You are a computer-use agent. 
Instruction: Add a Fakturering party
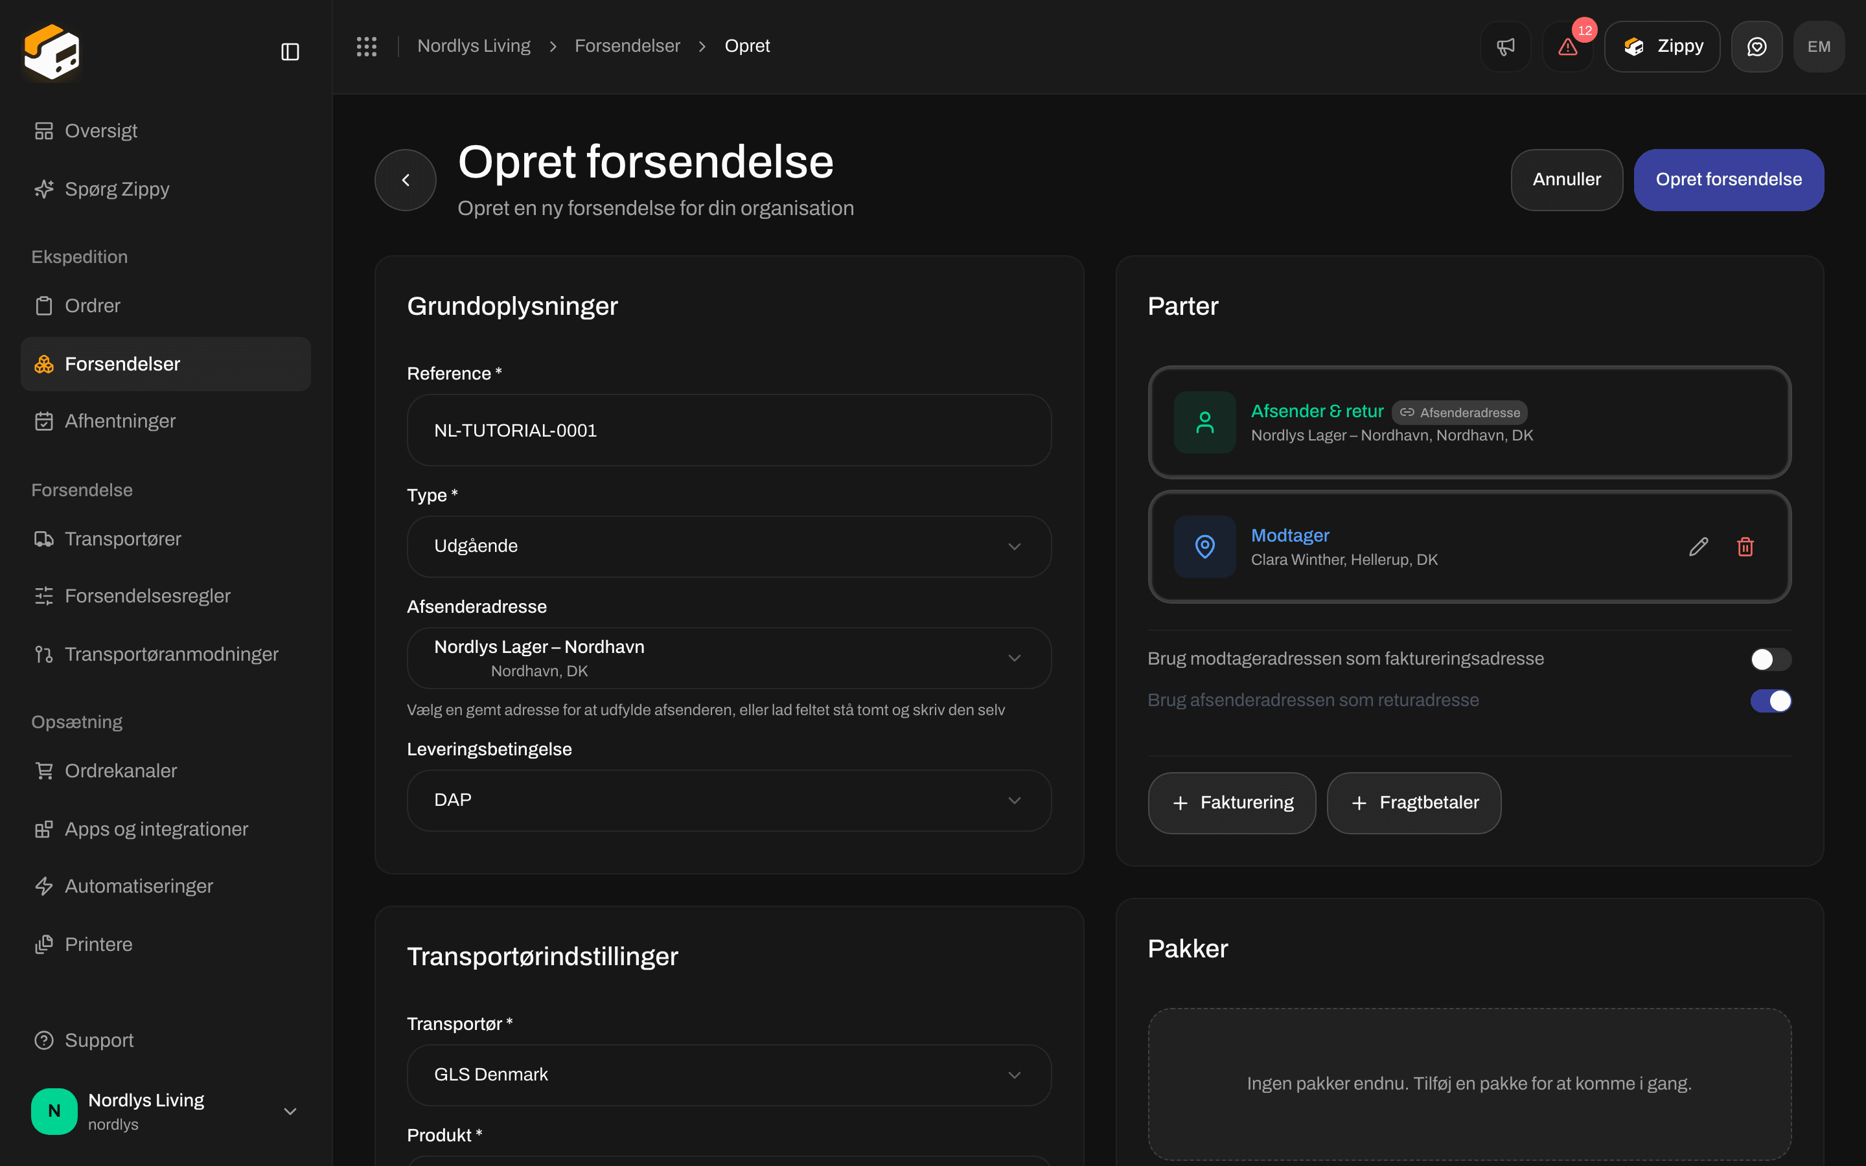pyautogui.click(x=1232, y=803)
